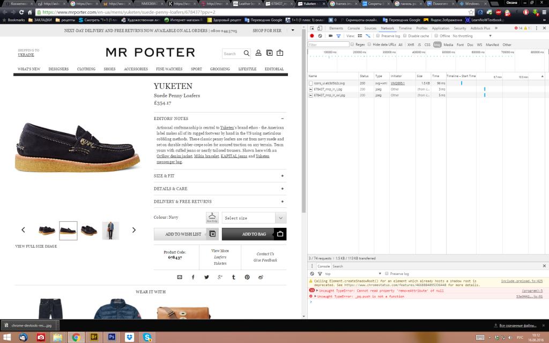Click the Add to Bag button
Screen dimensions: 549x343
point(254,234)
